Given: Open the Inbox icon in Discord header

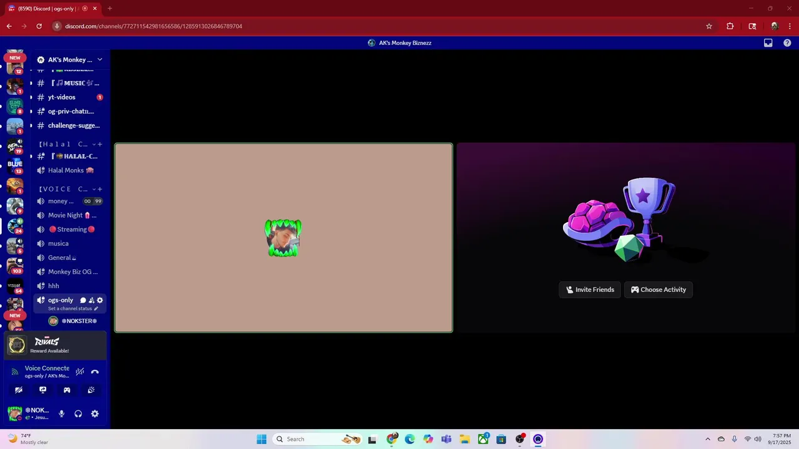Looking at the screenshot, I should [768, 43].
